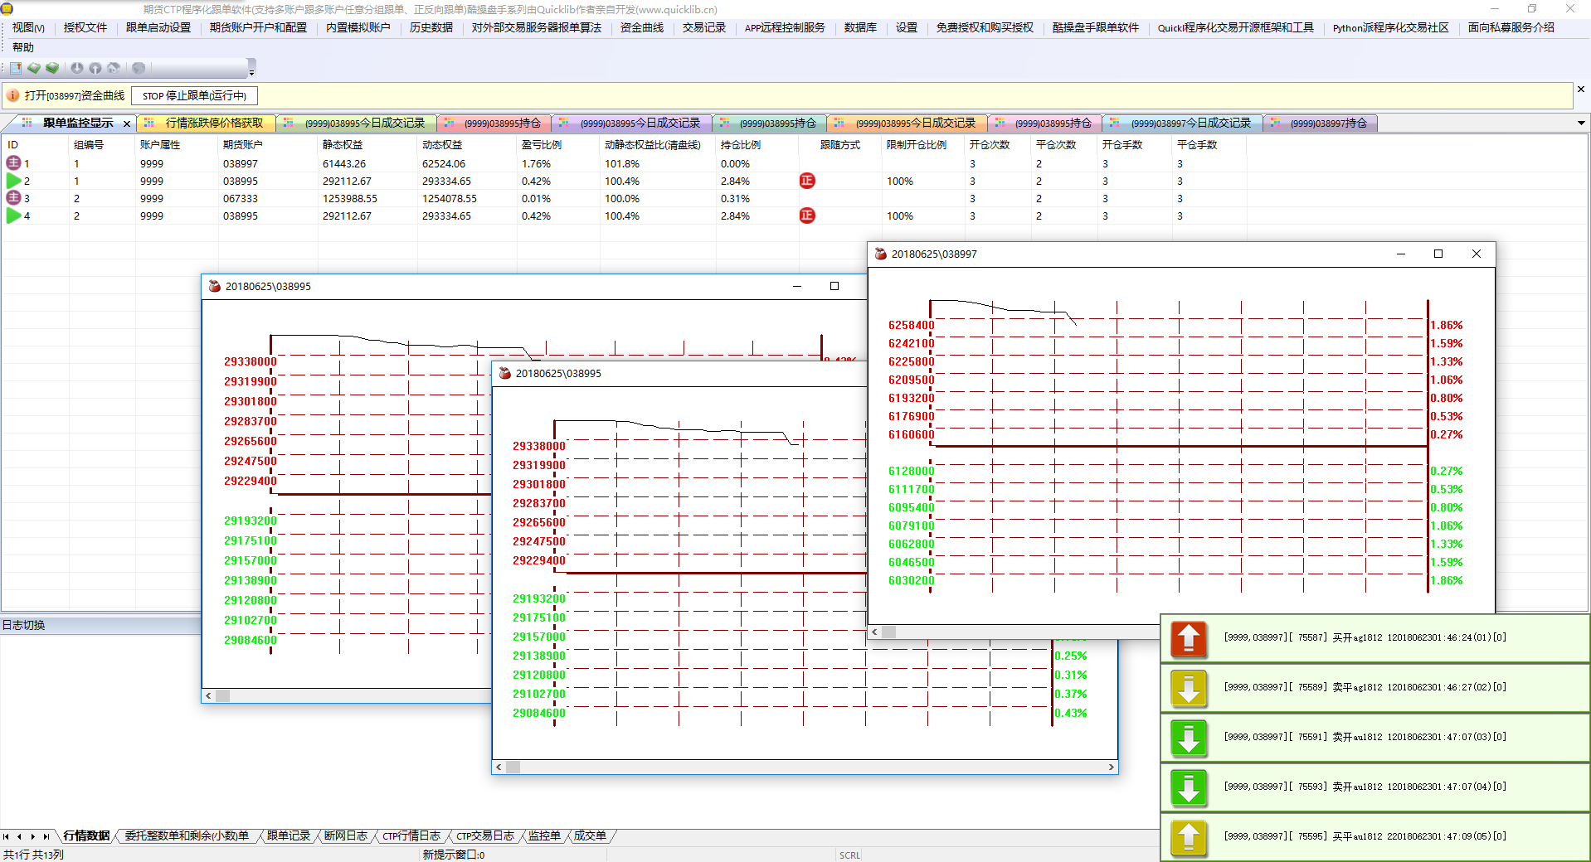This screenshot has height=862, width=1591.
Task: Click right arrow of front 038995 chart scrollbar
Action: [1111, 768]
